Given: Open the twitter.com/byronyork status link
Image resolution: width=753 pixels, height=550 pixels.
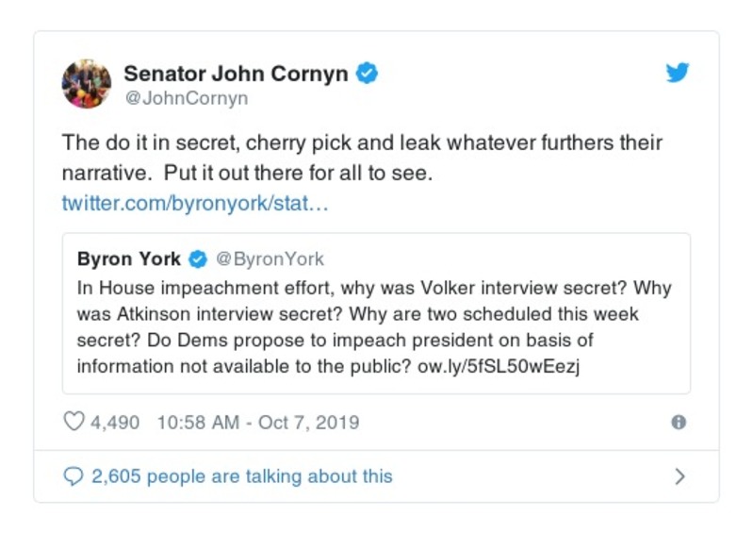Looking at the screenshot, I should click(x=195, y=203).
